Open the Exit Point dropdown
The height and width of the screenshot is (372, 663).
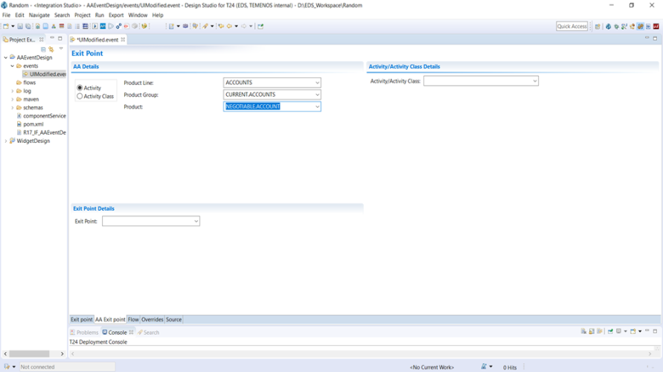(x=196, y=221)
